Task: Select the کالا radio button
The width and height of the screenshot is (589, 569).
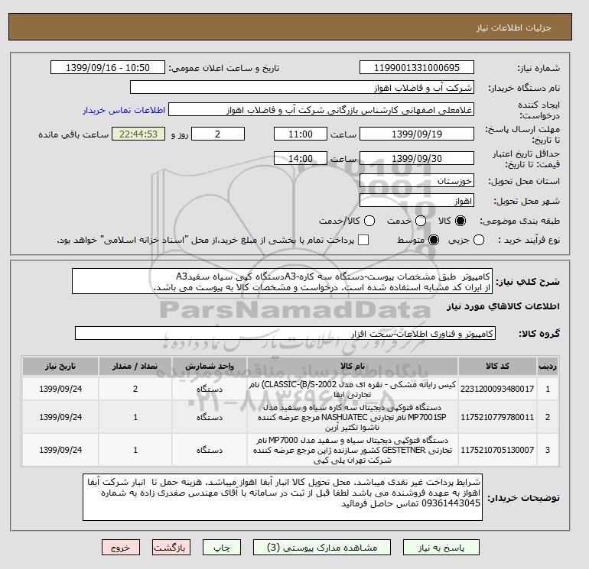Action: (460, 221)
